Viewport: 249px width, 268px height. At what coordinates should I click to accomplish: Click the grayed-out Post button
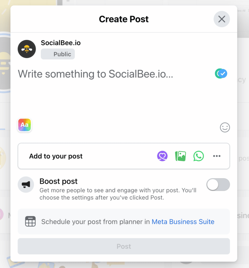point(124,246)
